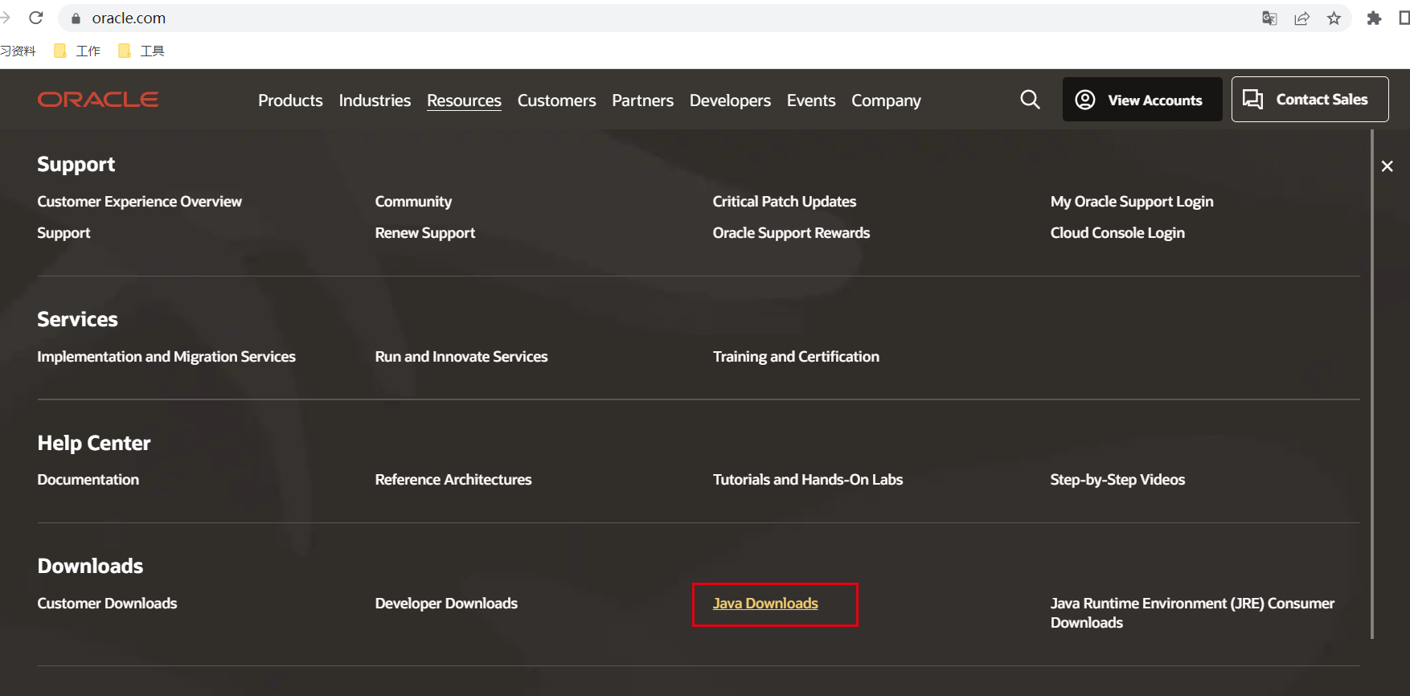This screenshot has height=696, width=1410.
Task: Click the Services section heading
Action: point(77,320)
